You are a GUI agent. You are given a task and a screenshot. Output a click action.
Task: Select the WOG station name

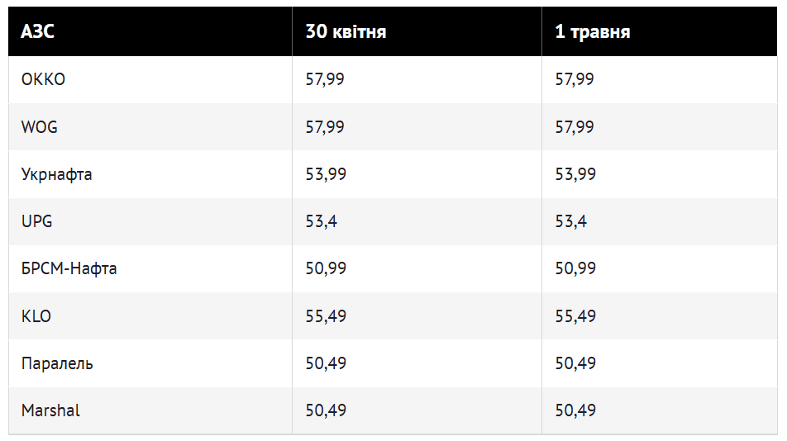(39, 127)
